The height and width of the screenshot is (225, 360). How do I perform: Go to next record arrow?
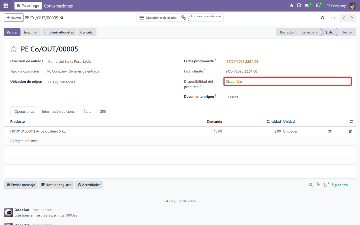(352, 18)
